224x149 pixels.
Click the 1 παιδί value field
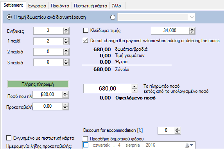tap(48, 41)
